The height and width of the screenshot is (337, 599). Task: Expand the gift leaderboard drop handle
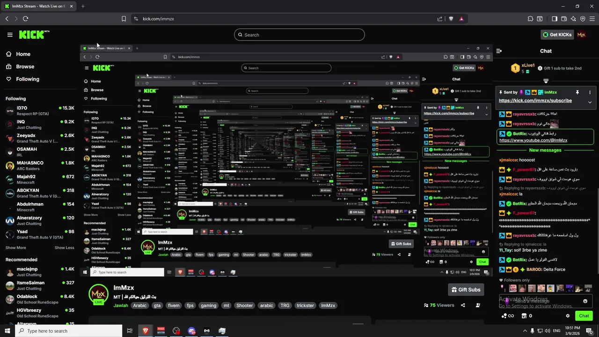tap(546, 81)
